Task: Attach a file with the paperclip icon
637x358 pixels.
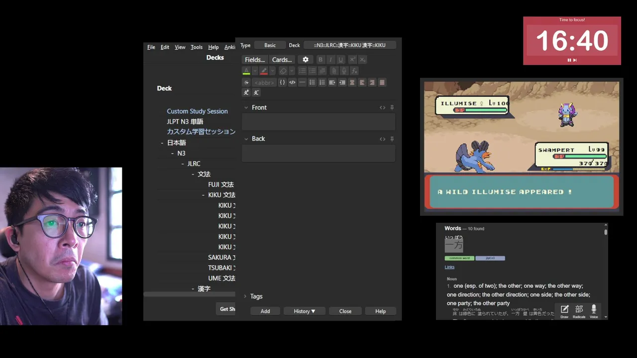Action: coord(334,71)
